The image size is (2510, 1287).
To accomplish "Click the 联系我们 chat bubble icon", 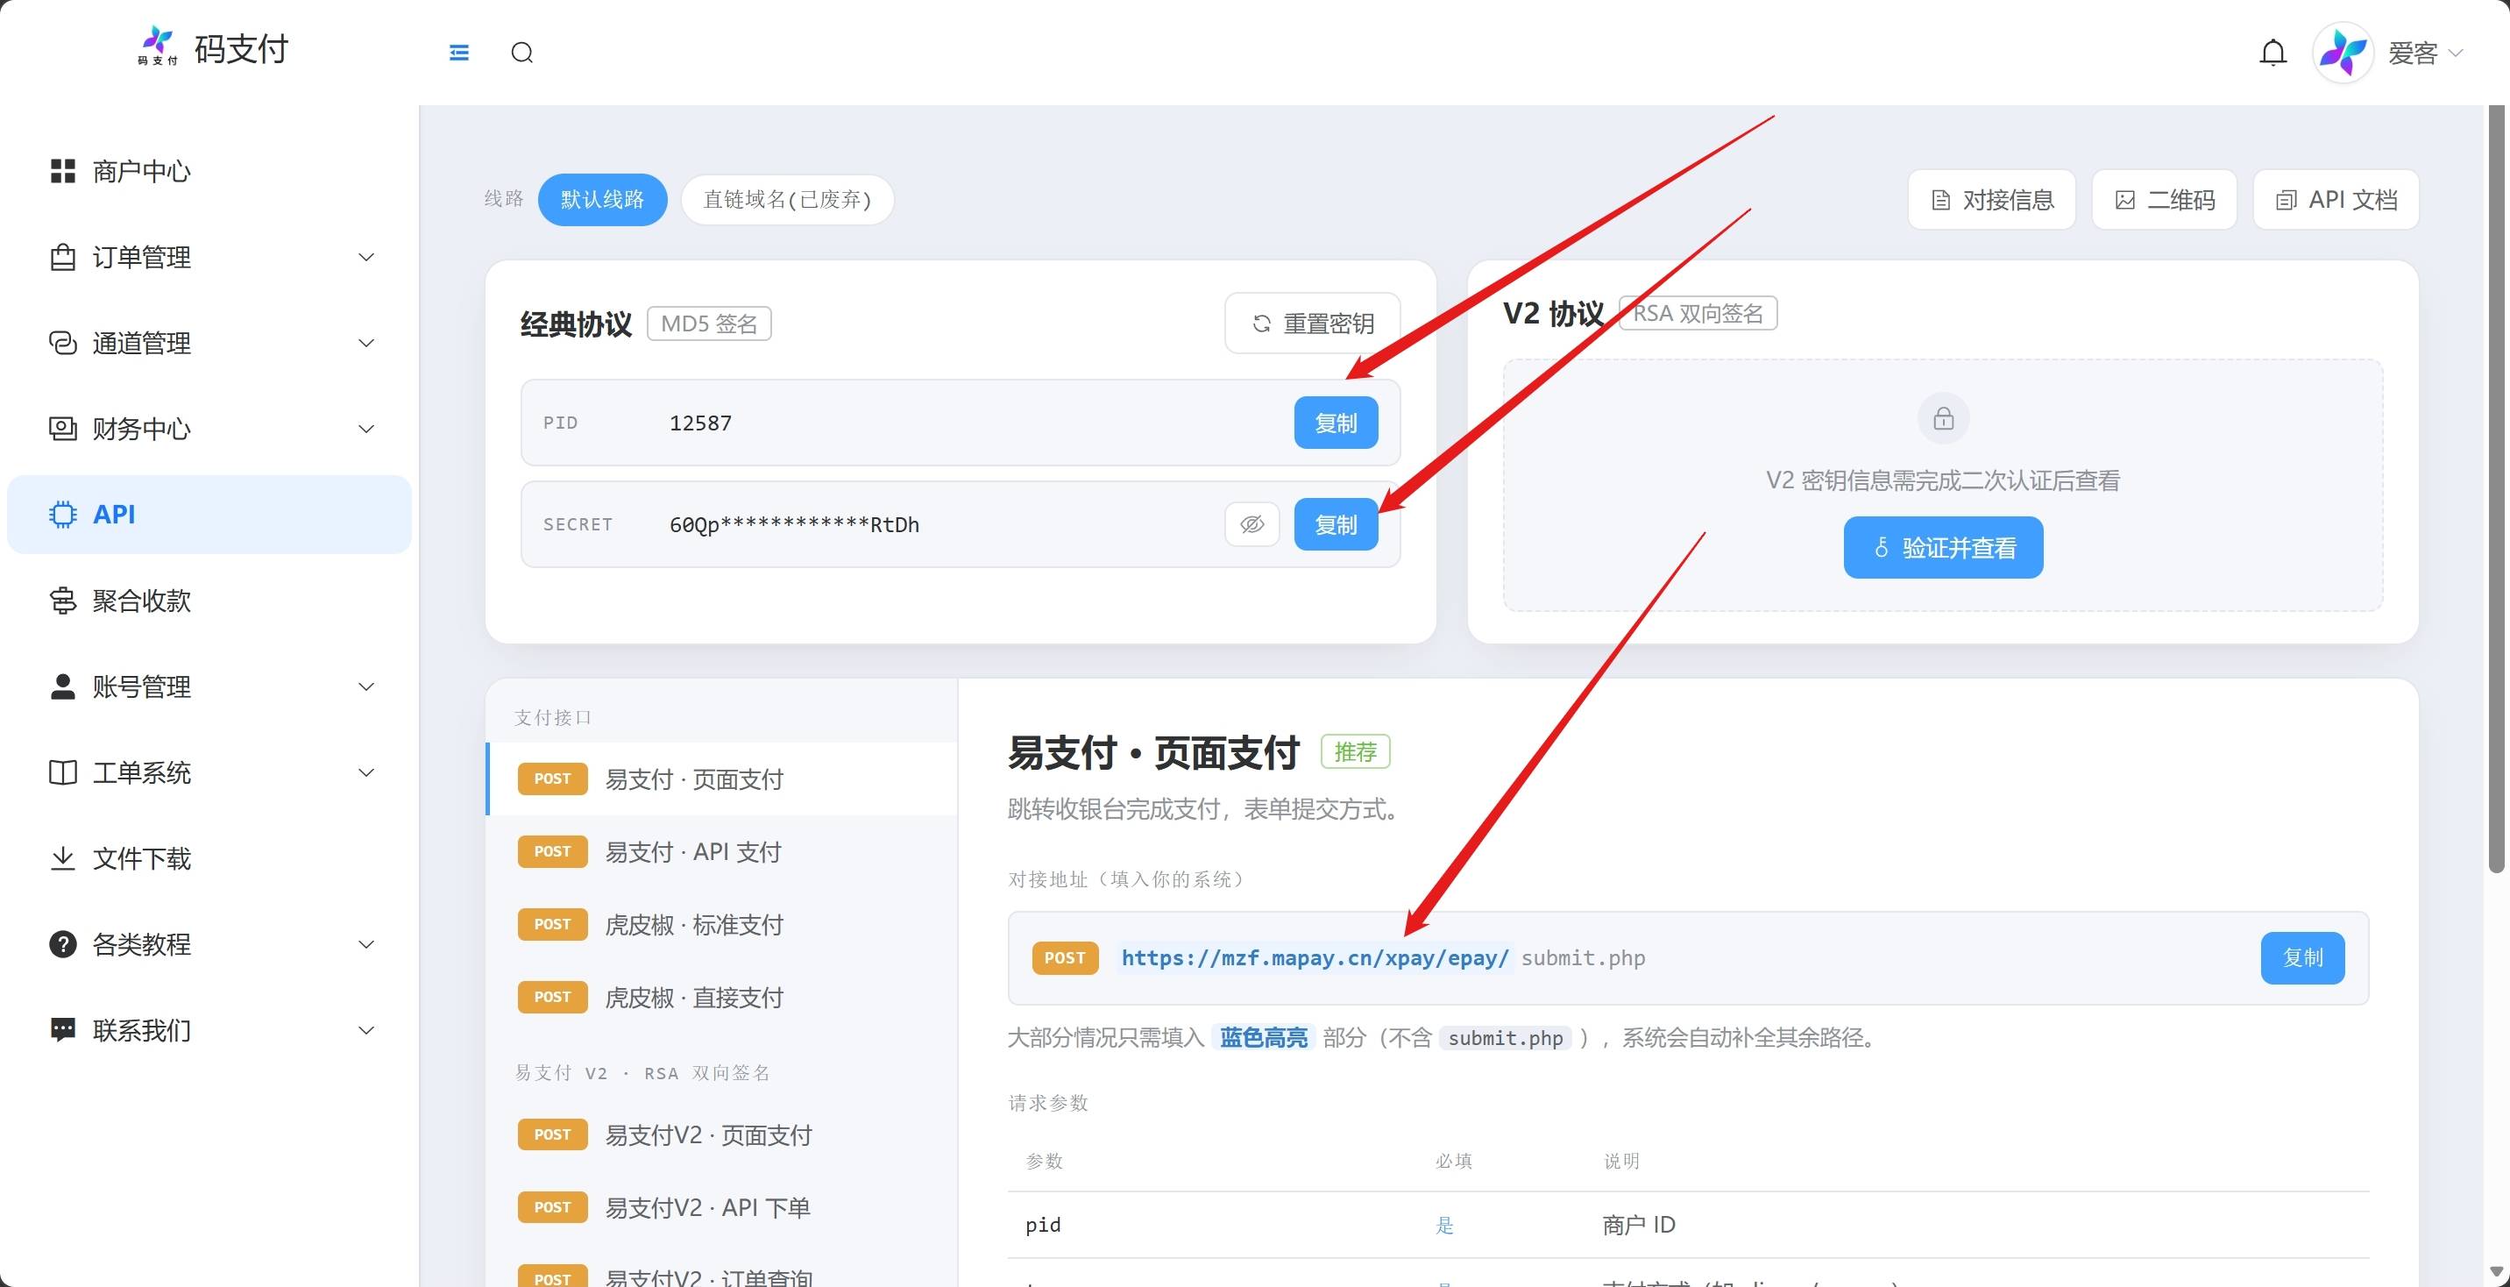I will [62, 1029].
